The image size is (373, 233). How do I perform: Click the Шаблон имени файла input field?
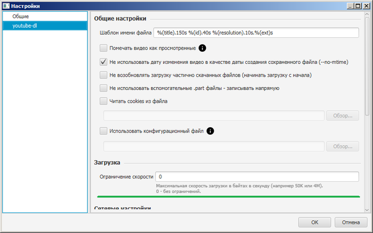[256, 33]
